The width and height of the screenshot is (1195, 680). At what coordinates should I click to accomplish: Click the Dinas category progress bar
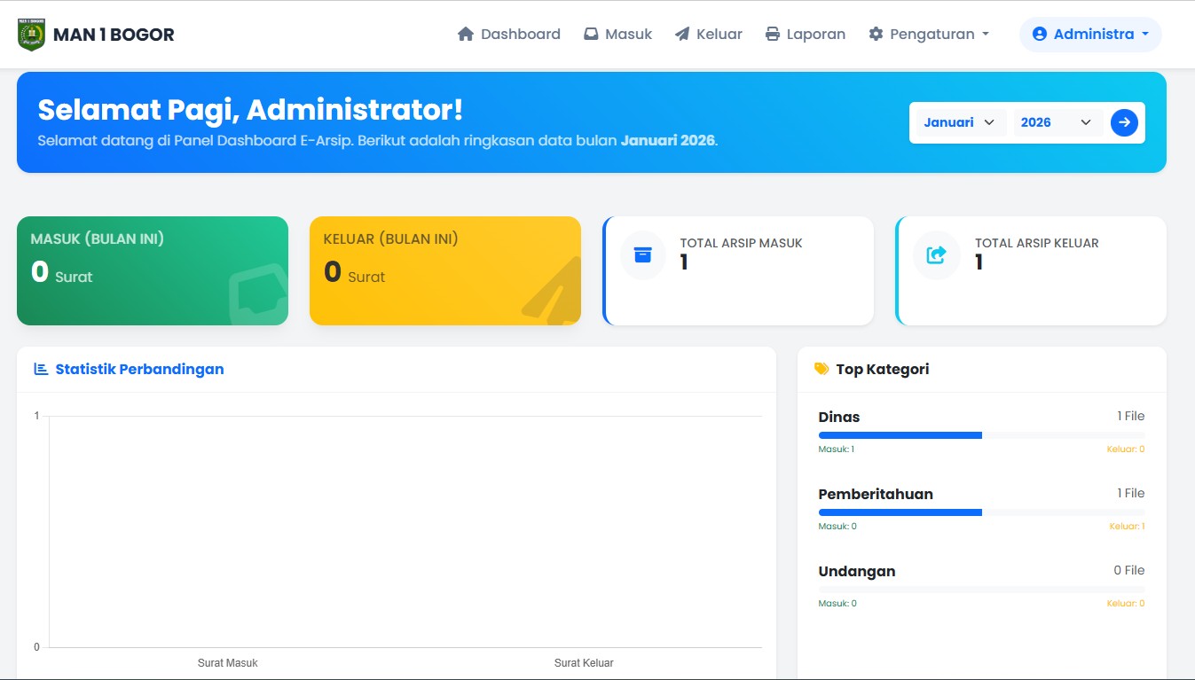point(981,435)
